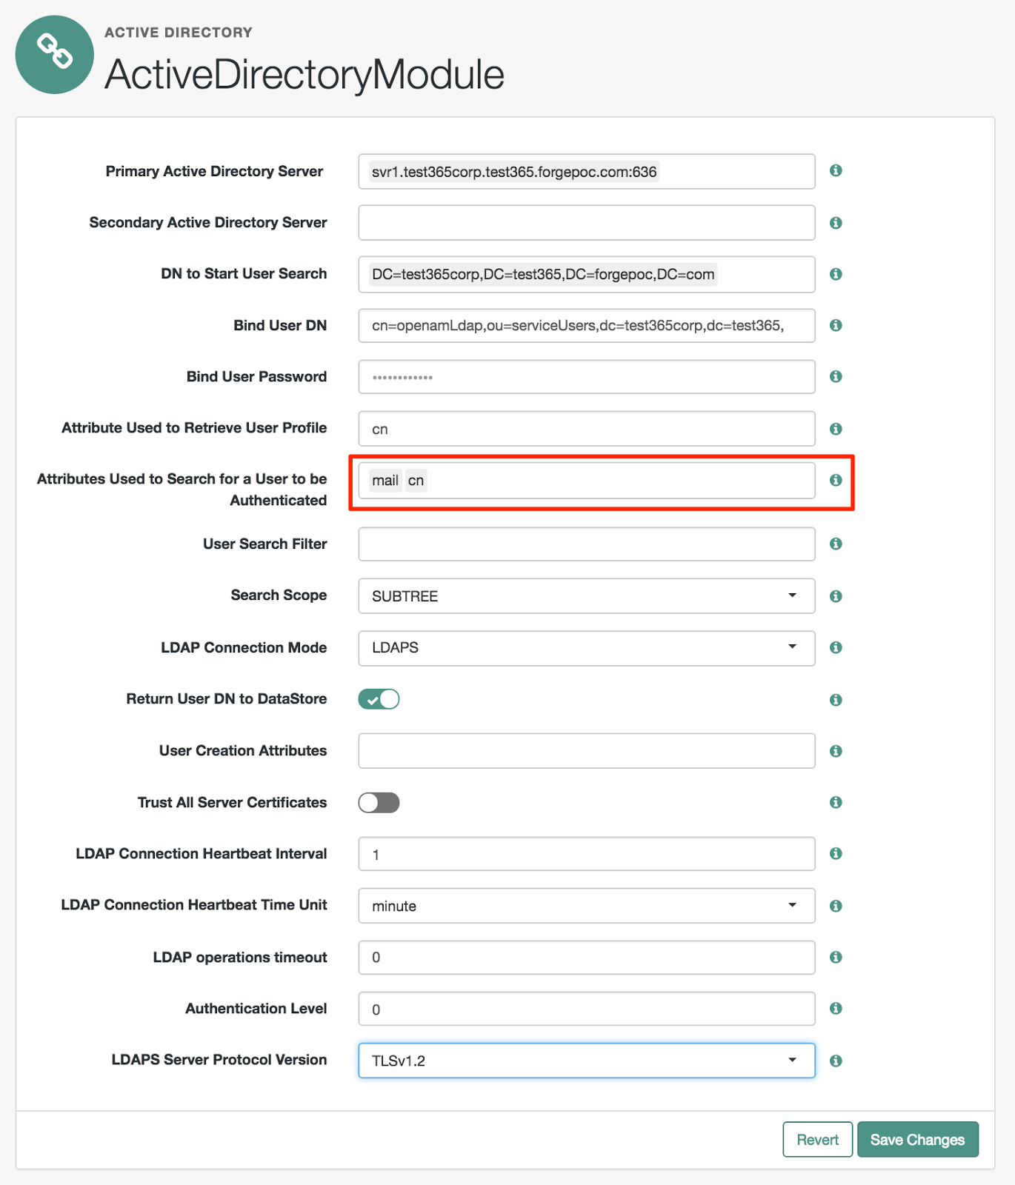This screenshot has height=1185, width=1015.
Task: Disable Return User DN to DataStore
Action: pos(379,698)
